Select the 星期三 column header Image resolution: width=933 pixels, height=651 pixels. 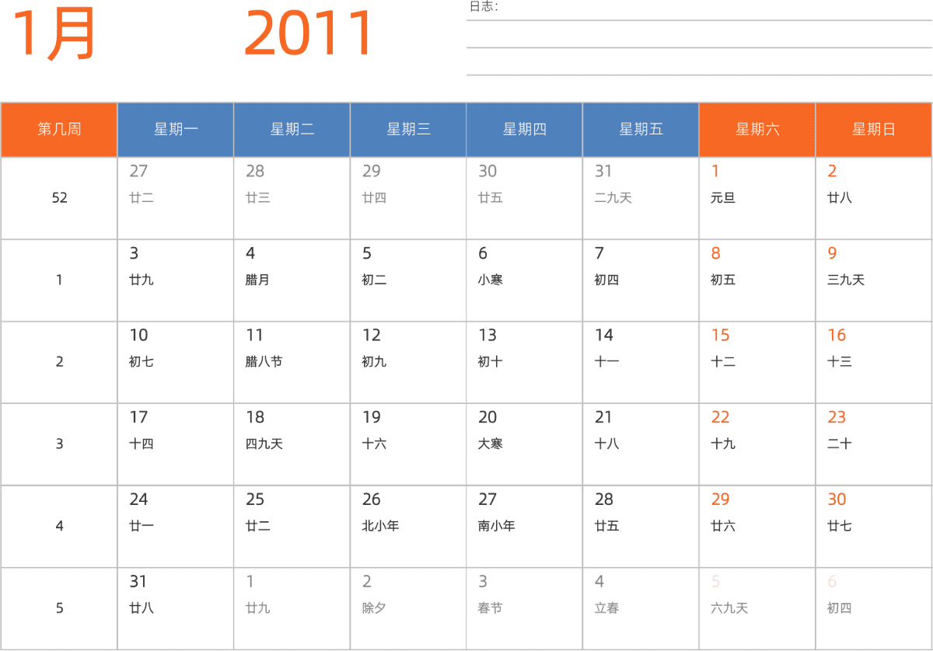click(408, 130)
